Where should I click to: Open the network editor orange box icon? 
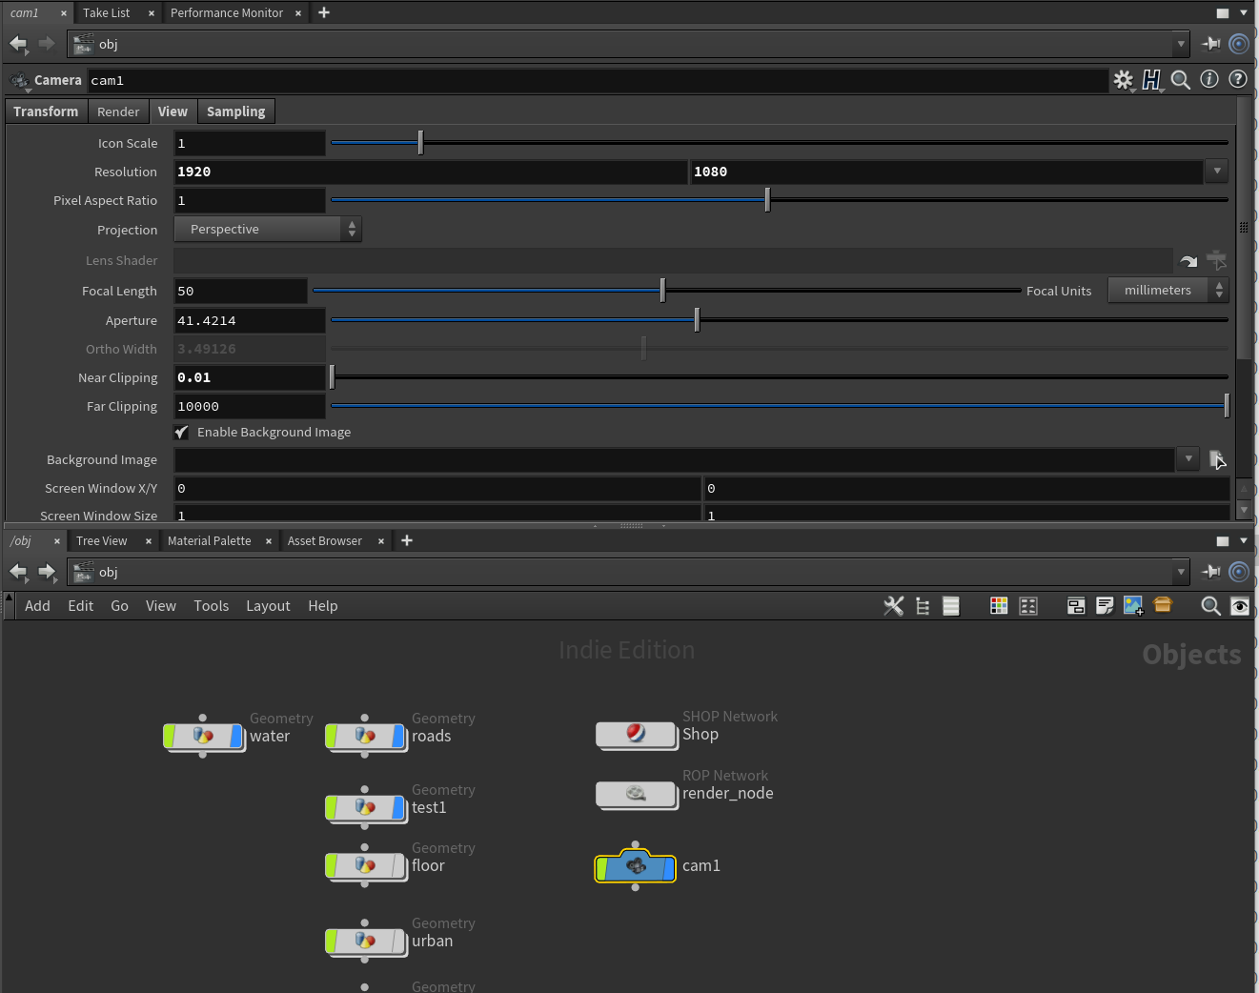coord(1163,605)
